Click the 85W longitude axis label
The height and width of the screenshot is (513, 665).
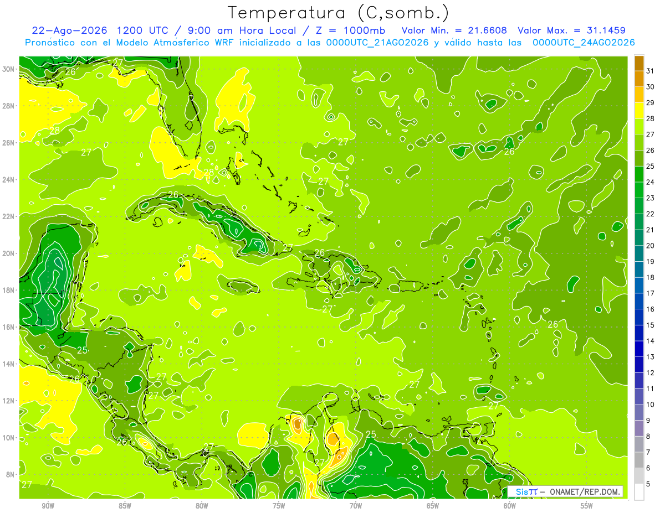125,506
